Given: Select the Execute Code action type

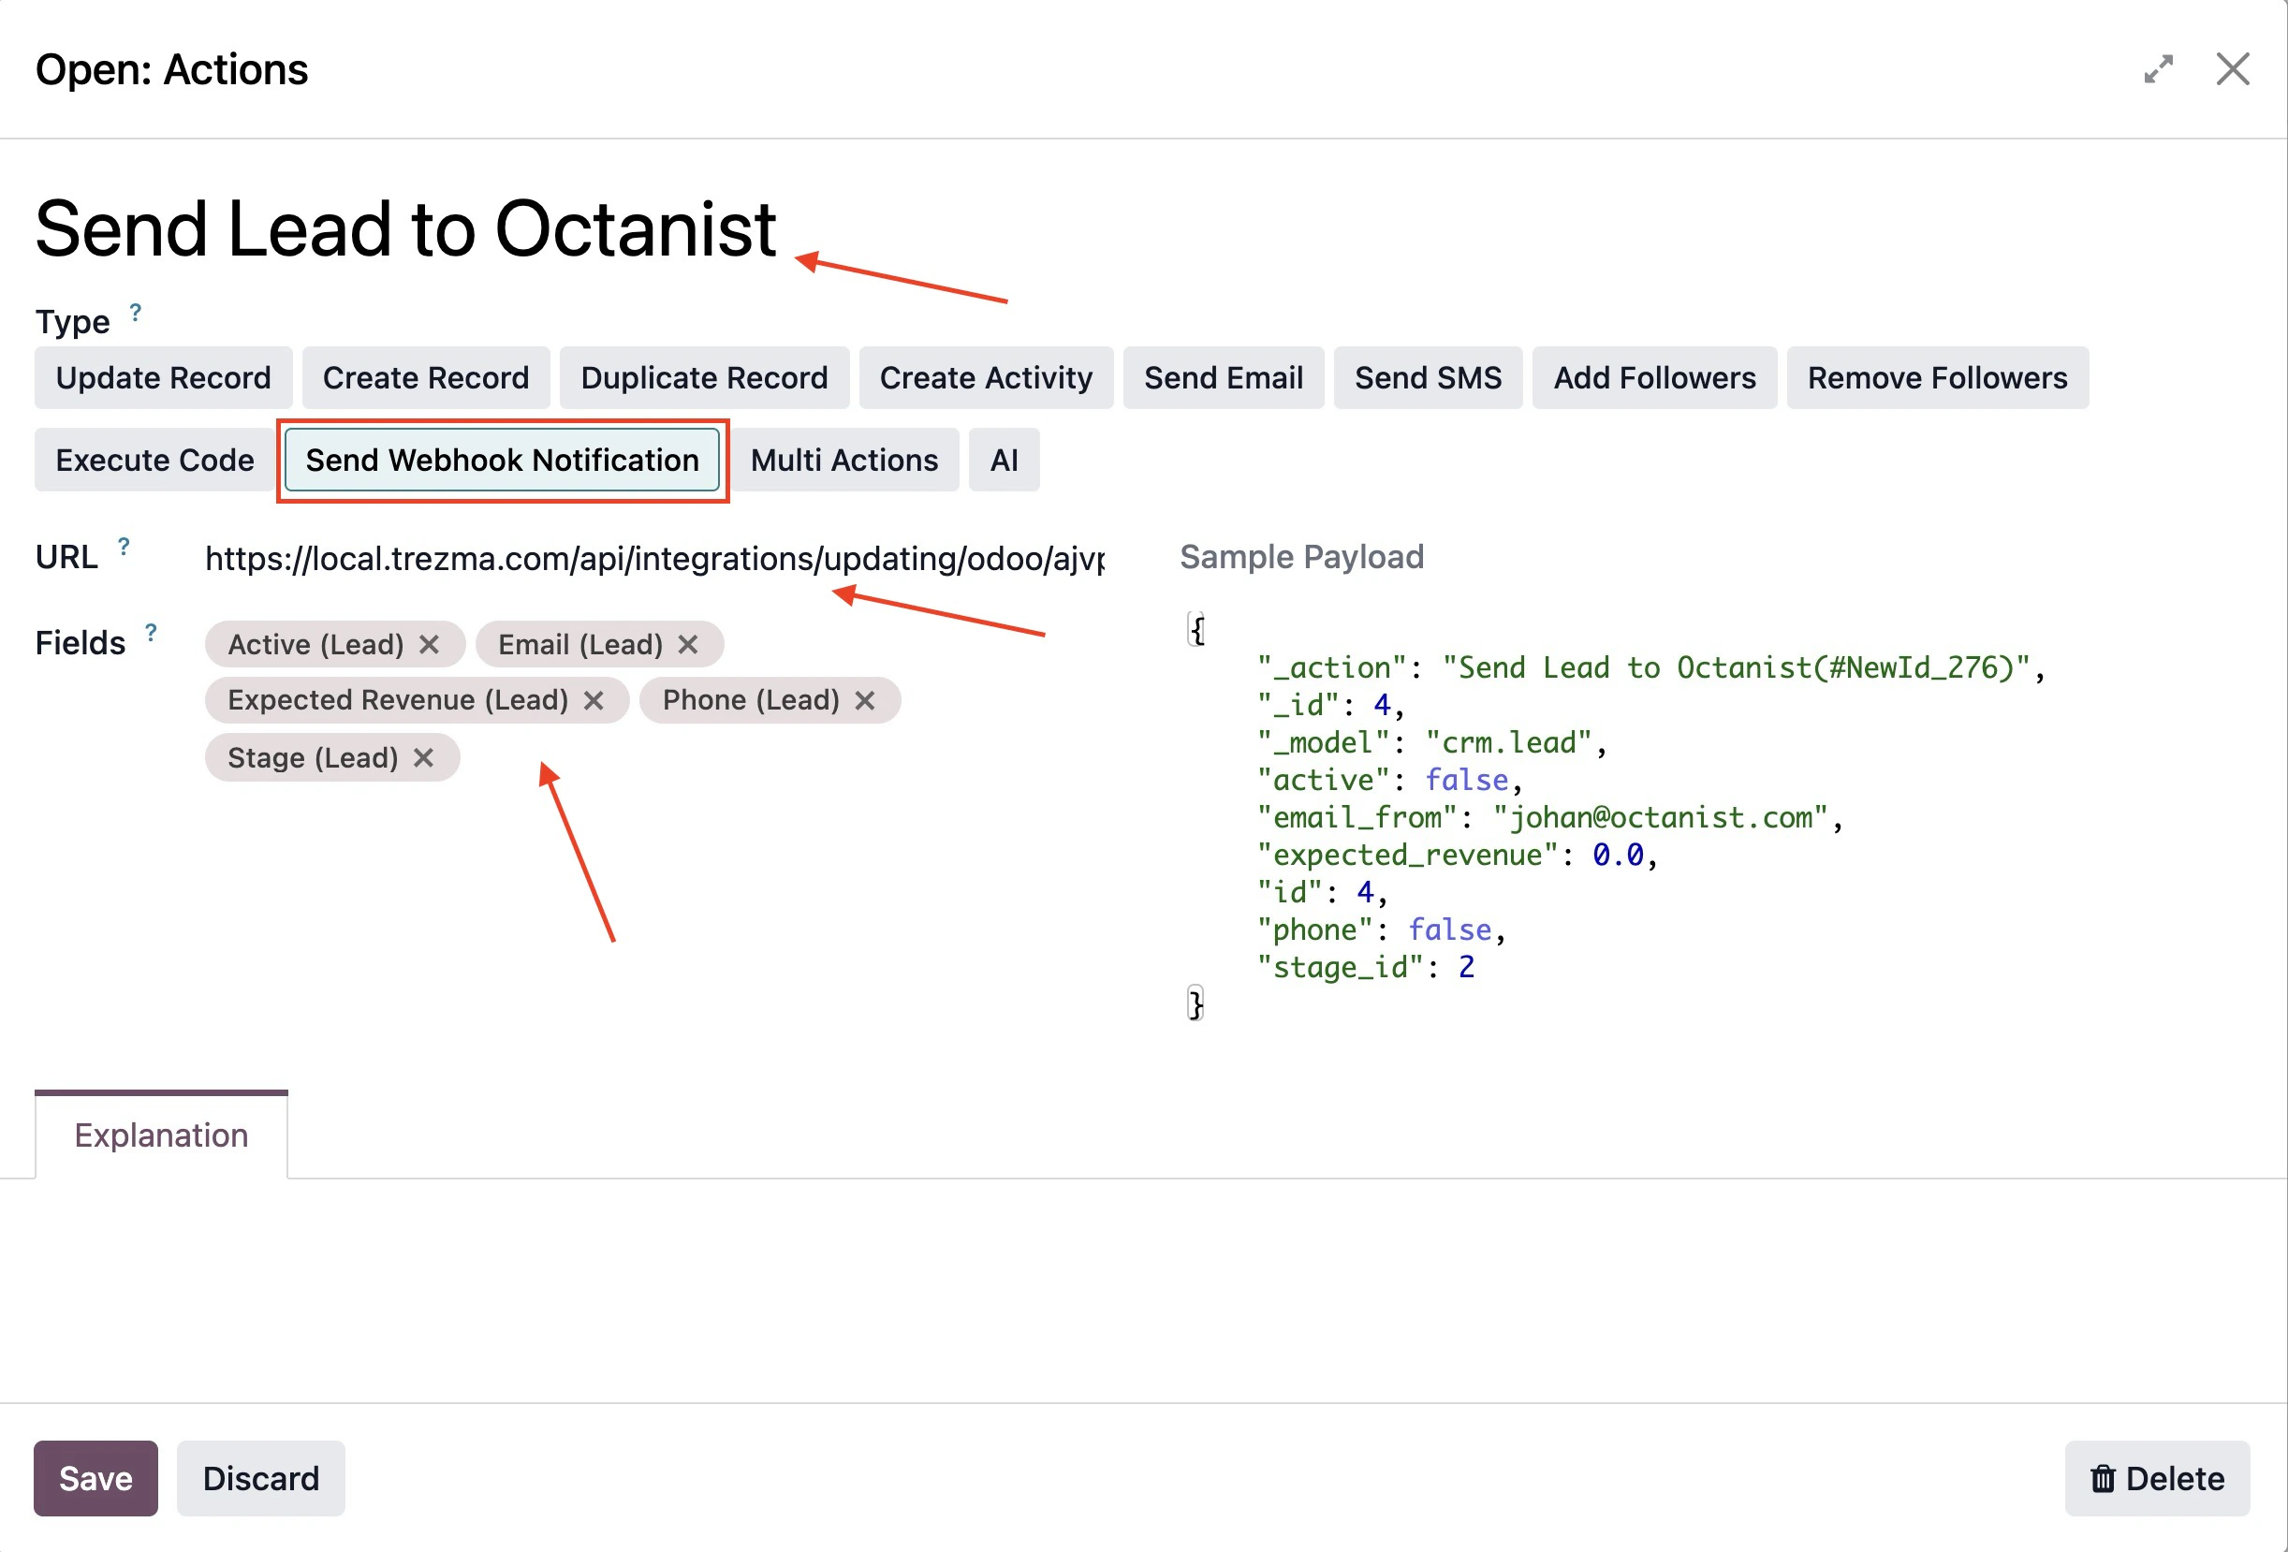Looking at the screenshot, I should [154, 461].
